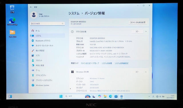Click the battery tray icon
Viewport: 183px width, 108px height.
[163, 97]
